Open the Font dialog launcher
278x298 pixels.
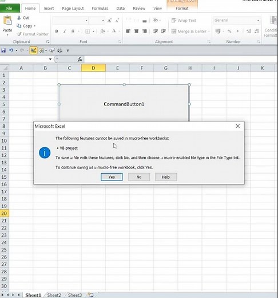[x=120, y=42]
